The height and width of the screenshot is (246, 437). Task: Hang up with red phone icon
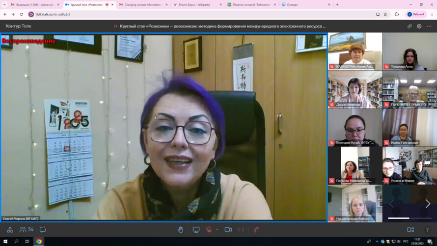pos(256,229)
